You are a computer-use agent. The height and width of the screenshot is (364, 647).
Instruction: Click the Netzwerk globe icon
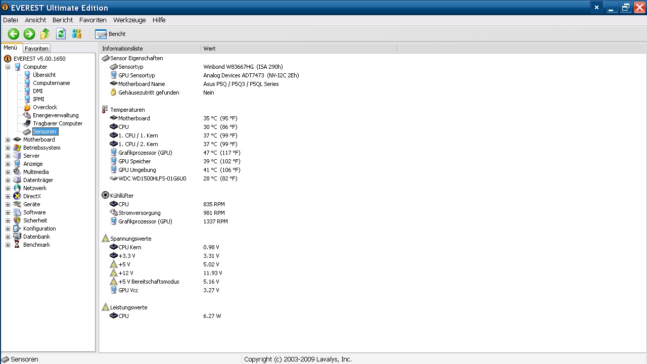[17, 188]
